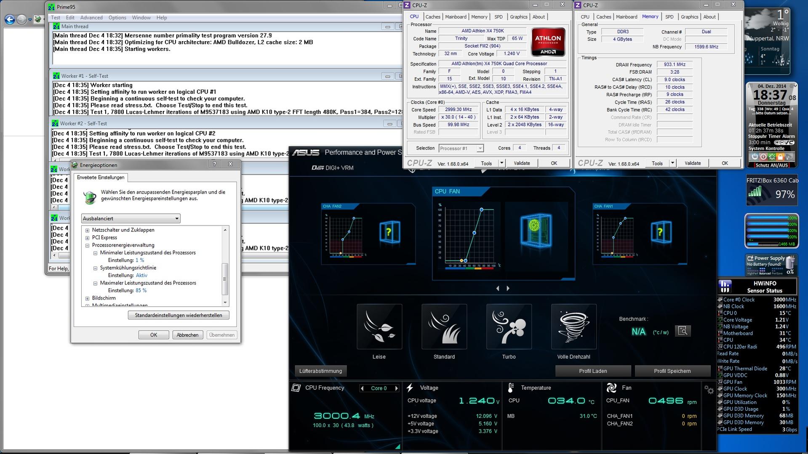Click Validate in left CPU-Z window
This screenshot has height=454, width=808.
pyautogui.click(x=522, y=163)
